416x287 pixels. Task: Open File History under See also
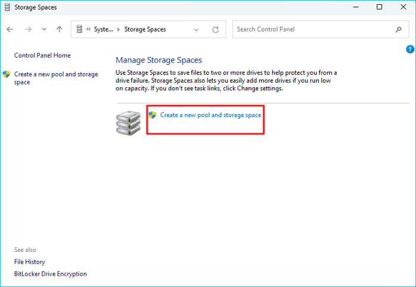(30, 261)
